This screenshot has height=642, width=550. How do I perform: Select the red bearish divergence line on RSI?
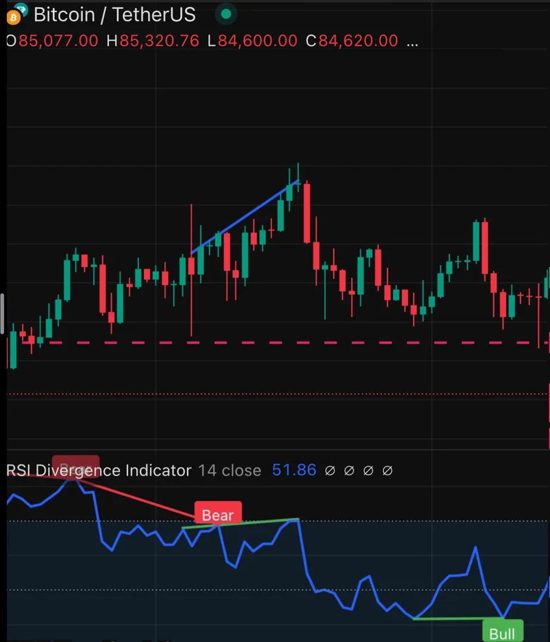[x=135, y=498]
